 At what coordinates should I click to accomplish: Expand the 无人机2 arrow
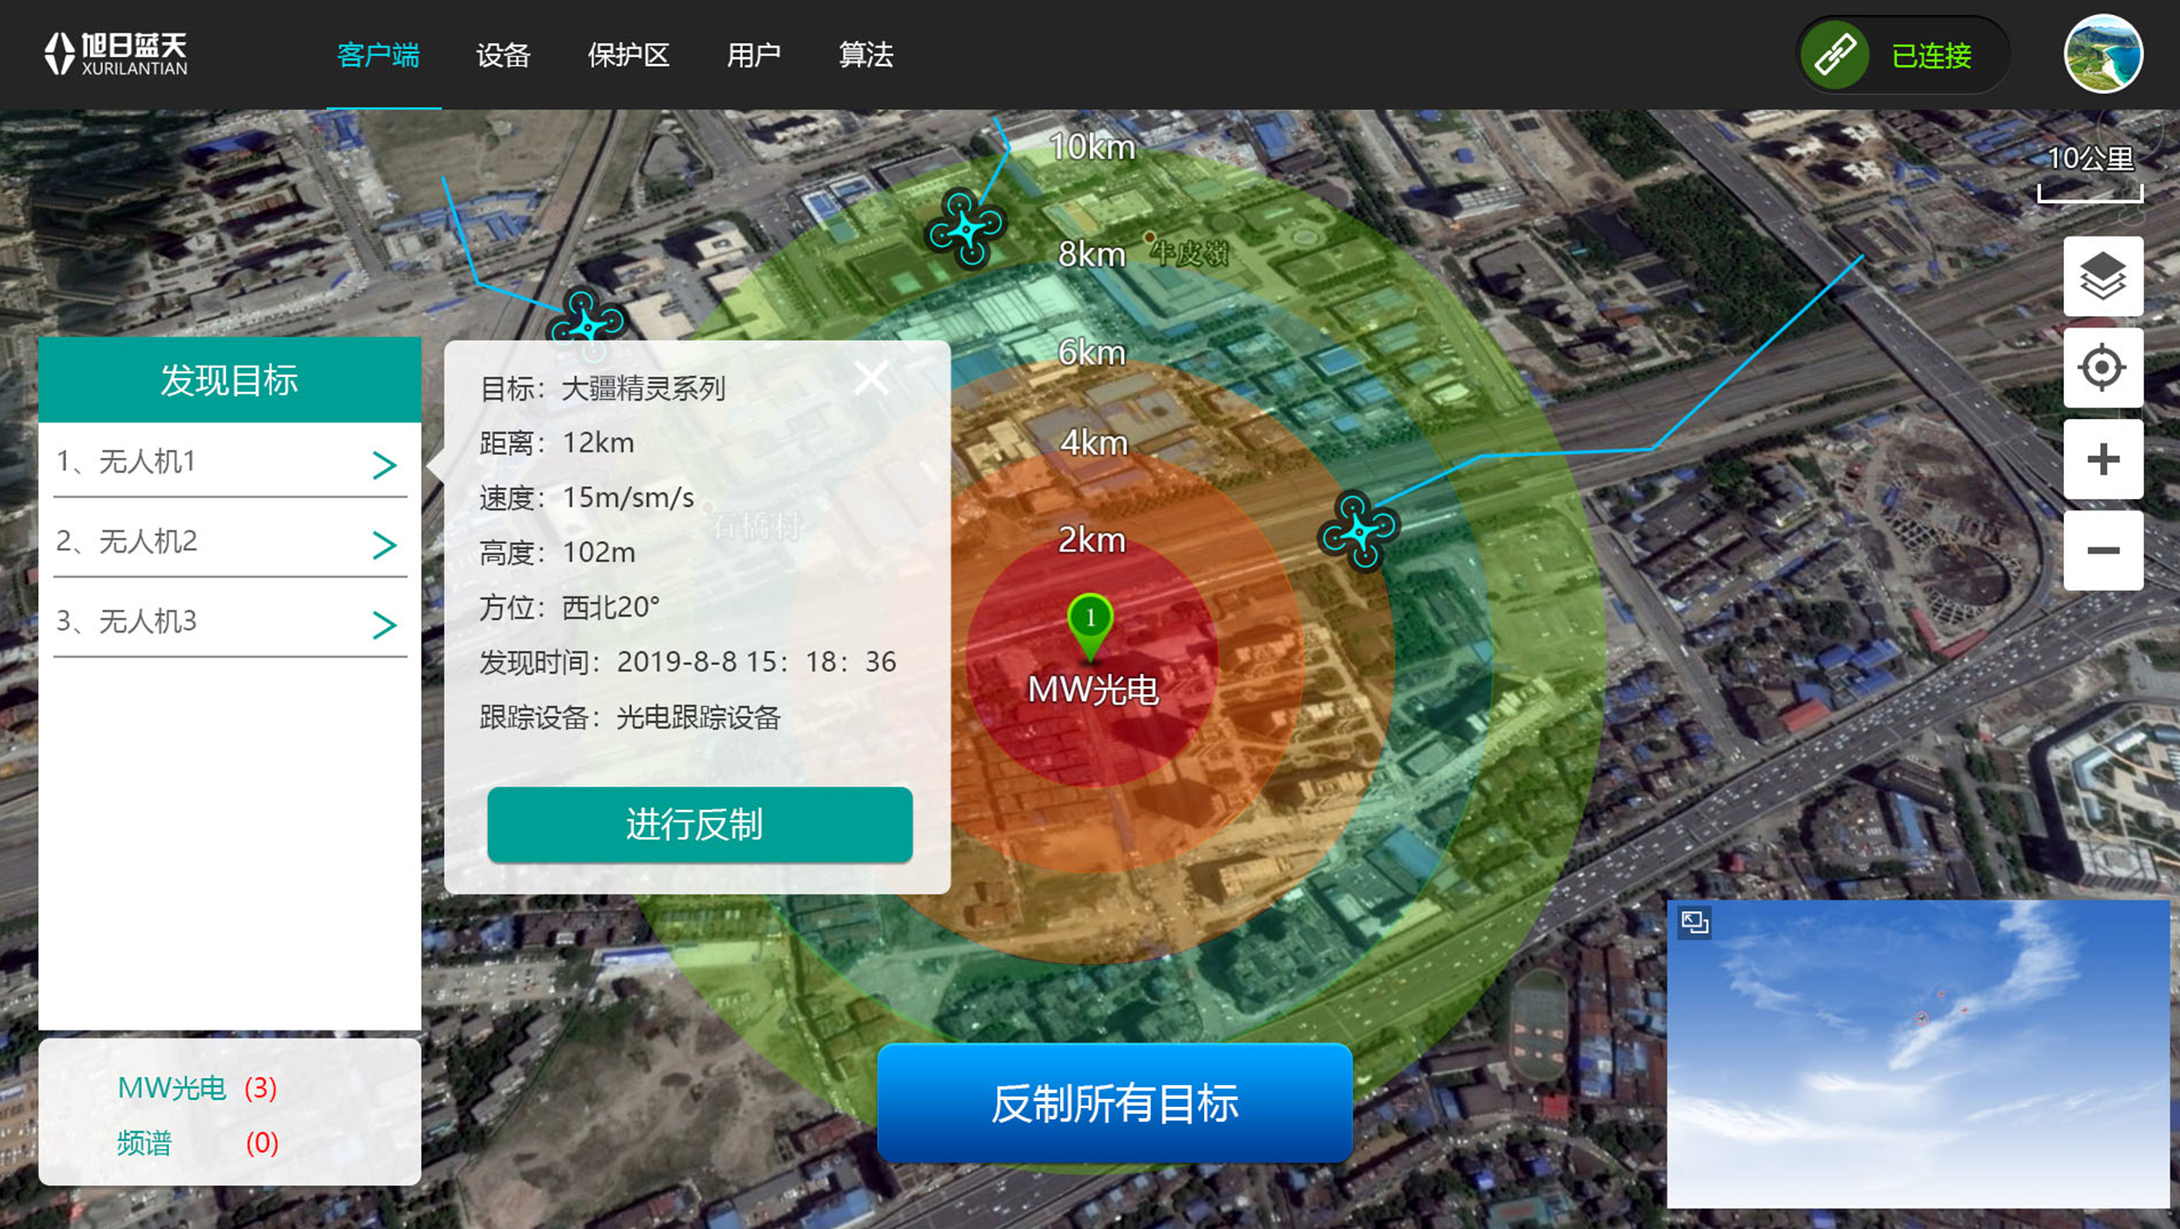click(x=384, y=545)
